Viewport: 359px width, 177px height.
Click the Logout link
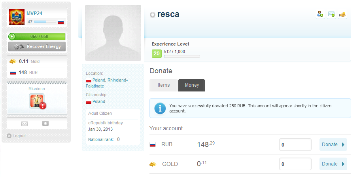19,136
